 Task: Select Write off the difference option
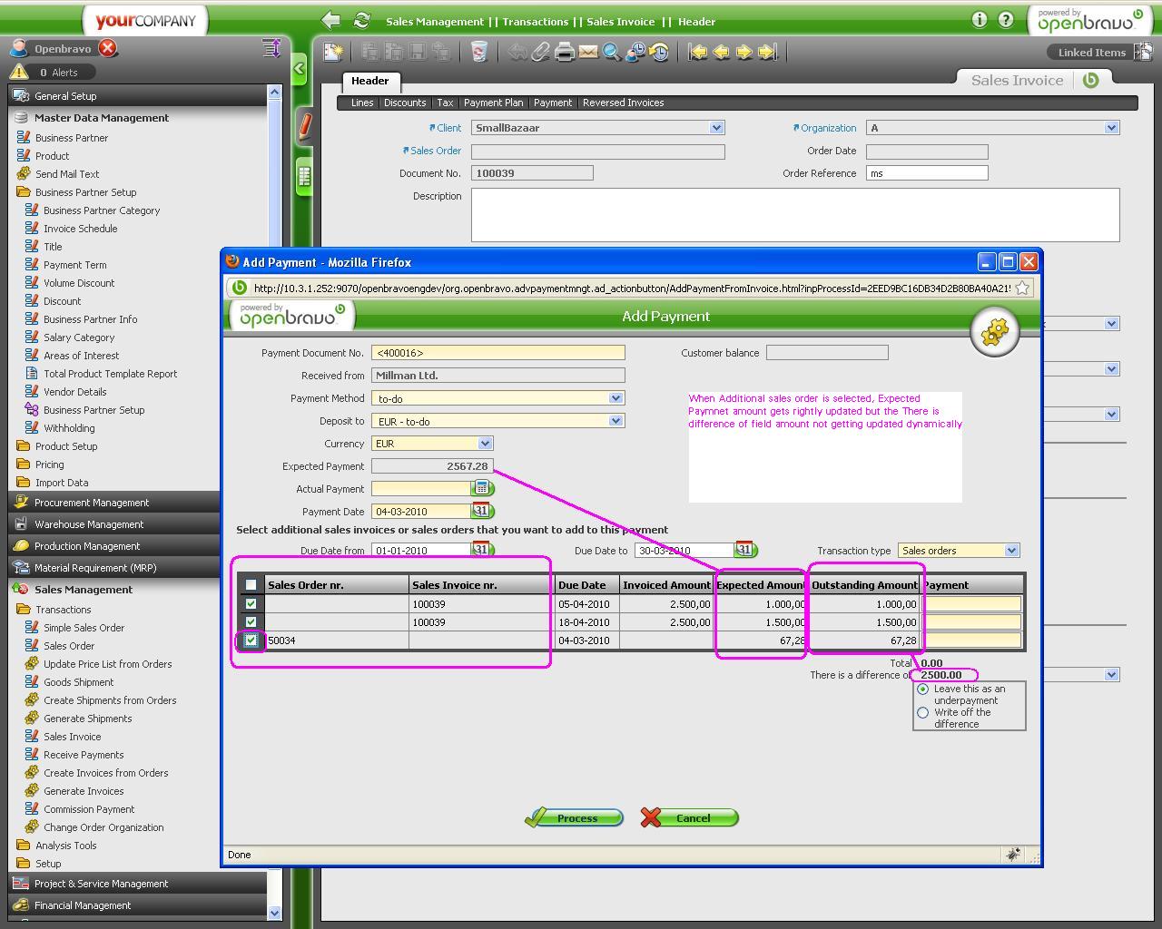coord(923,713)
